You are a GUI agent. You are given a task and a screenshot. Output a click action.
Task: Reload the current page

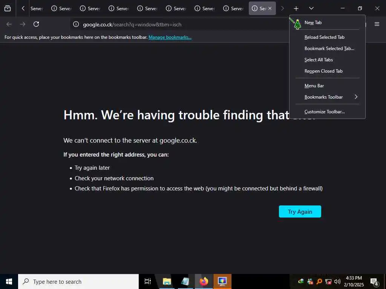click(x=36, y=24)
